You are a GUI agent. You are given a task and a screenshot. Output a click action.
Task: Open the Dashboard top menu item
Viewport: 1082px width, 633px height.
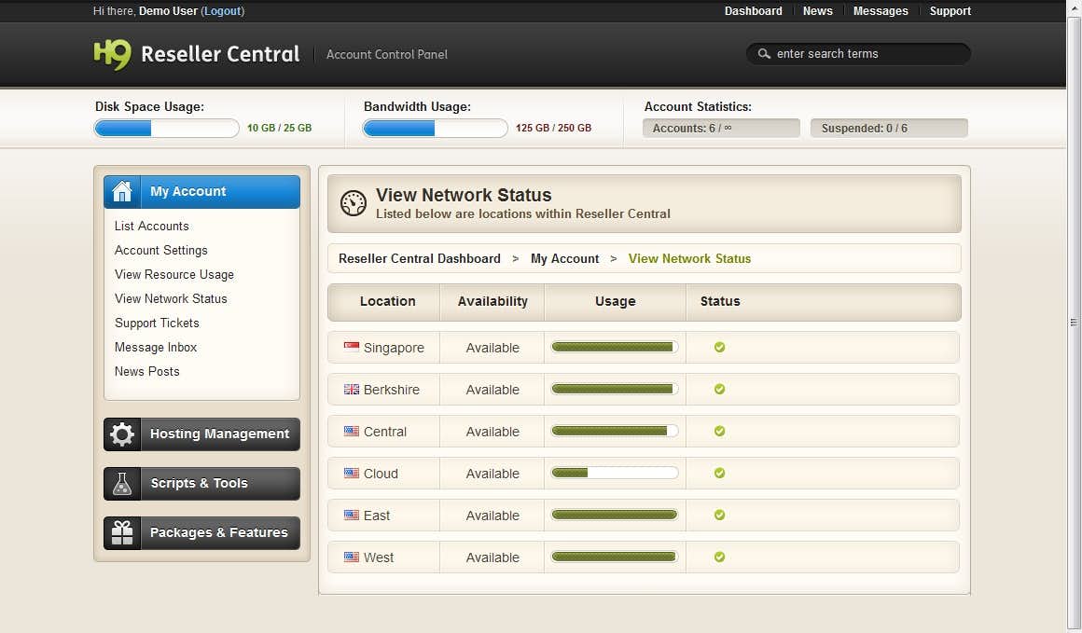753,11
